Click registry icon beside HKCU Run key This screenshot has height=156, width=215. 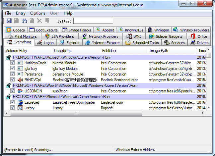point(8,97)
